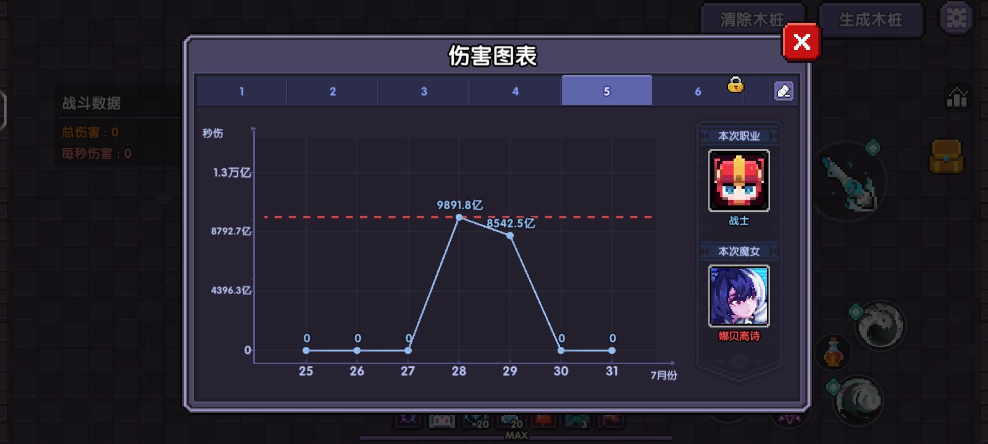
Task: Click the lock icon on tab 6
Action: pyautogui.click(x=735, y=85)
